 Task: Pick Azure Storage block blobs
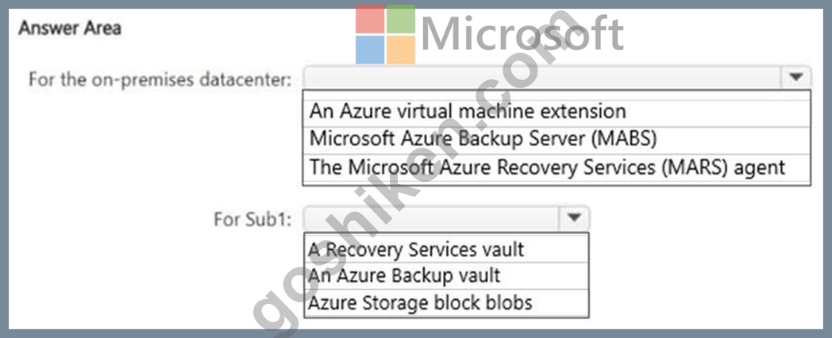(x=445, y=303)
